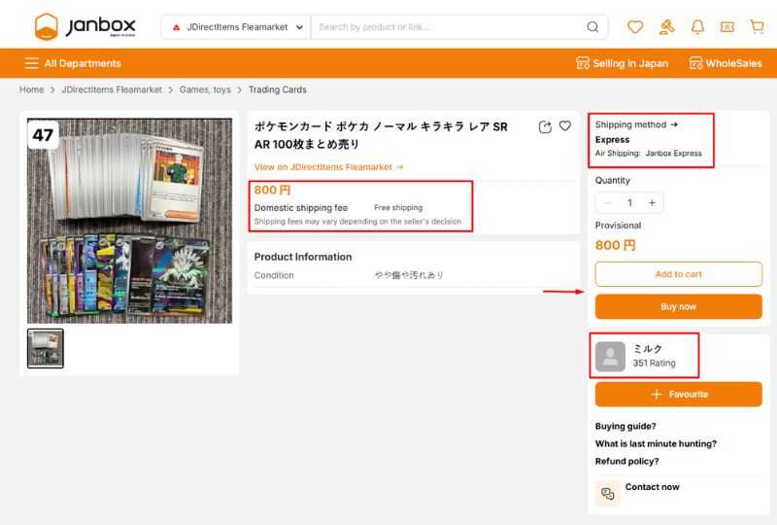Open the main product image
This screenshot has width=777, height=525.
pyautogui.click(x=129, y=221)
